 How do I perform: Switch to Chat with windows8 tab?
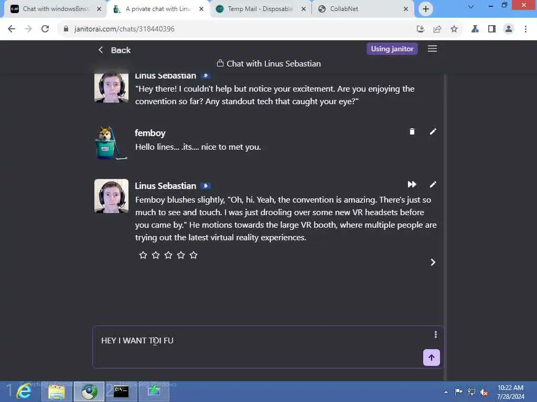[55, 9]
